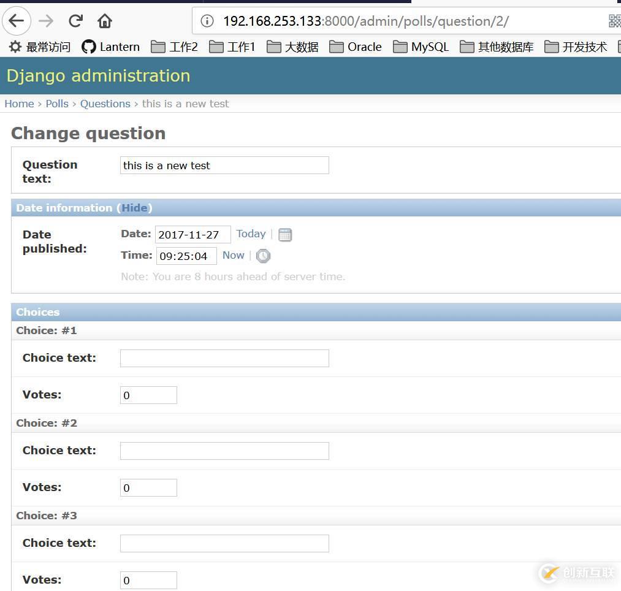Click the 'Choice: #1' section label

(47, 330)
